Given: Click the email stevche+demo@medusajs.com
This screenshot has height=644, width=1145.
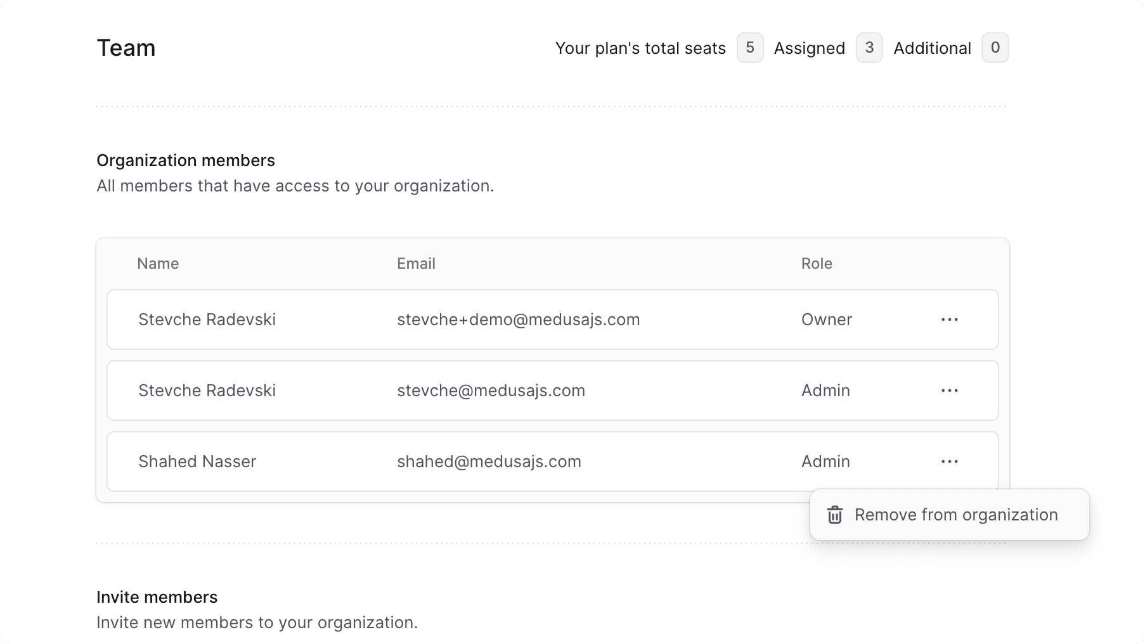Looking at the screenshot, I should 518,319.
